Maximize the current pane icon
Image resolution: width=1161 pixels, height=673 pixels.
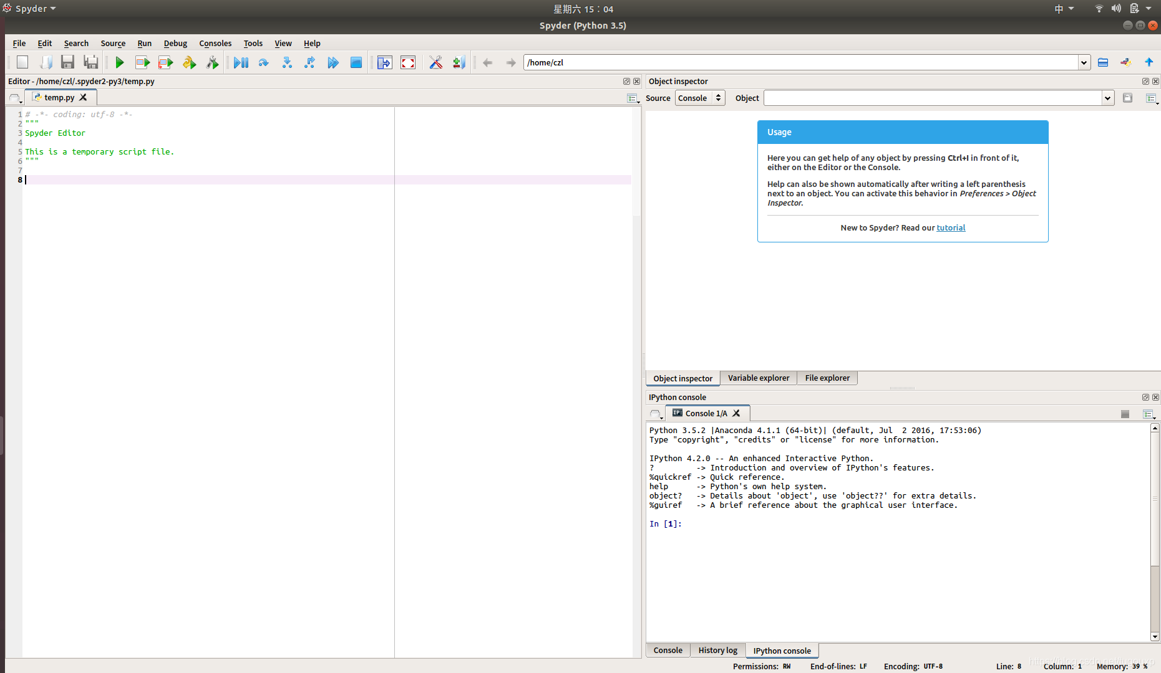[x=385, y=62]
